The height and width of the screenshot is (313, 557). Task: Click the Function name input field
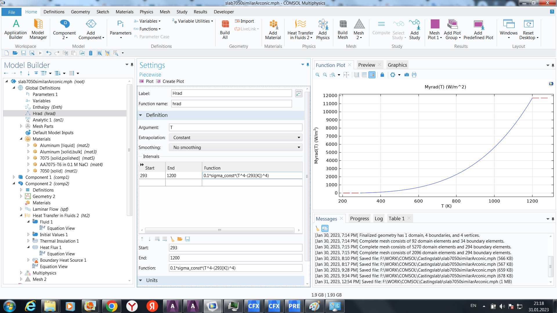click(231, 104)
